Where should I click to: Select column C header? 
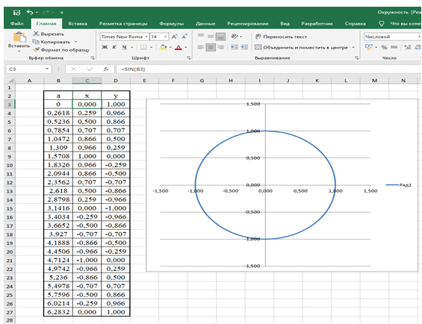coord(87,81)
